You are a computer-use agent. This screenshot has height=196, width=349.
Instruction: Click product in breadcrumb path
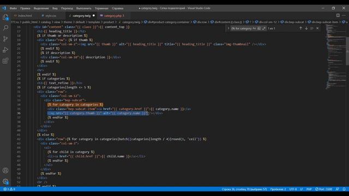coord(109,22)
